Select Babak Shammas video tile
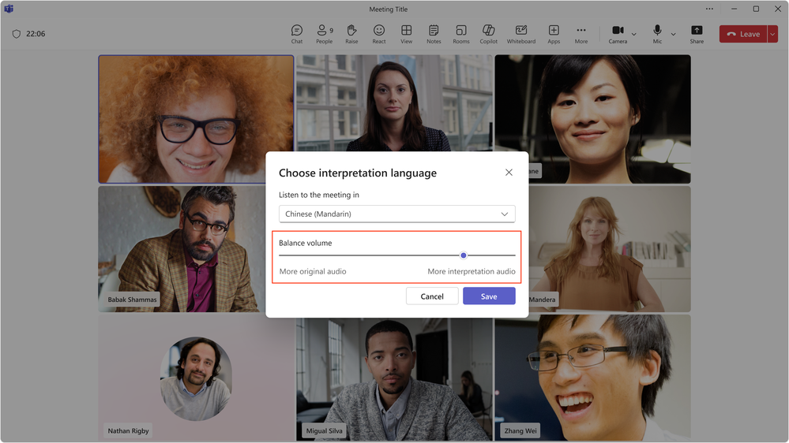 [x=181, y=249]
